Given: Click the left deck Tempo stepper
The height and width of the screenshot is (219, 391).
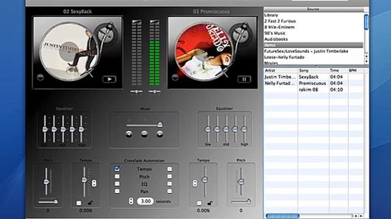Looking at the screenshot, I should (94, 183).
